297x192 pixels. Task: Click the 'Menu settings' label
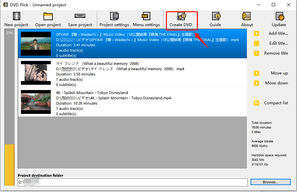(146, 25)
